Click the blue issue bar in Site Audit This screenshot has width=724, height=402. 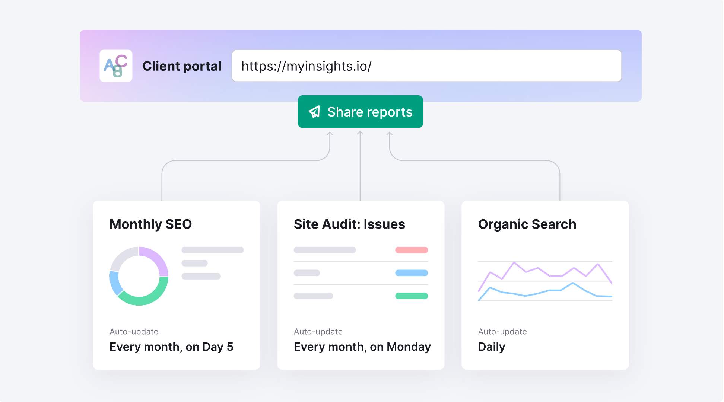412,273
